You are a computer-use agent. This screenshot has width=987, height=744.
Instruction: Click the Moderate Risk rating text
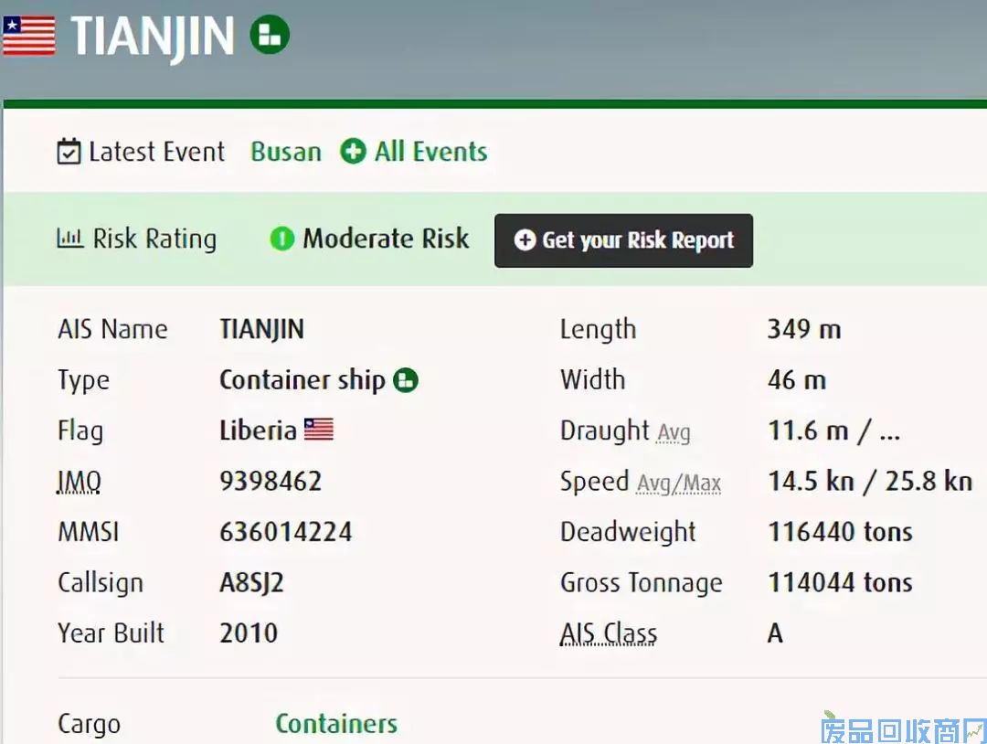(386, 239)
